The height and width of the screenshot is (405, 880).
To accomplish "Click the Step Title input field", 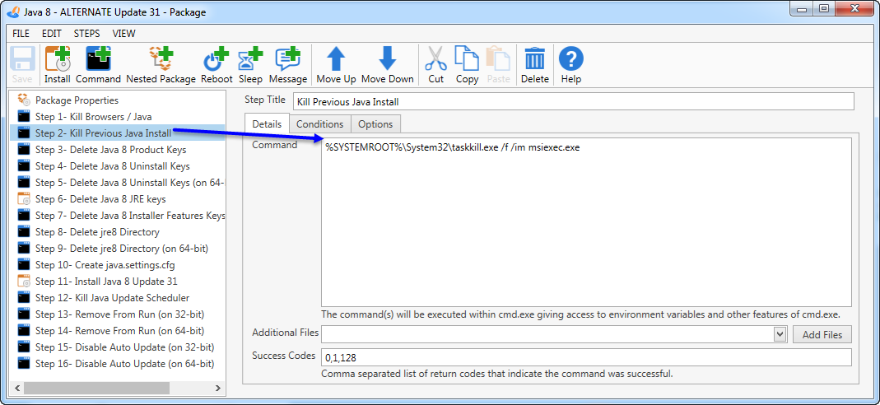I will (x=574, y=101).
